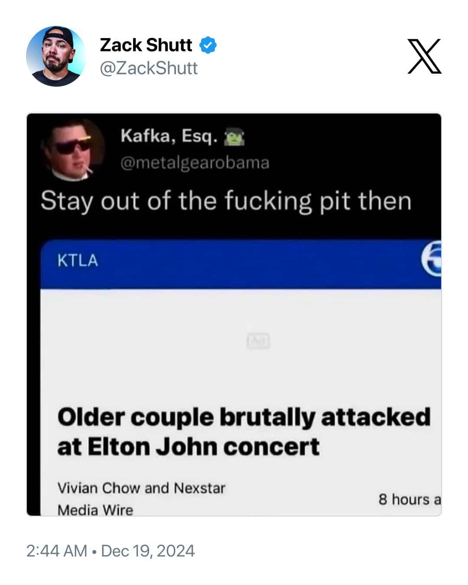
Task: Click the Dec 19, 2024 date
Action: (148, 551)
